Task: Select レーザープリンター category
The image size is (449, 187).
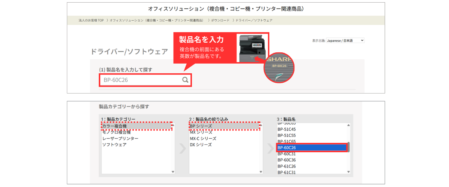Action: (120, 138)
